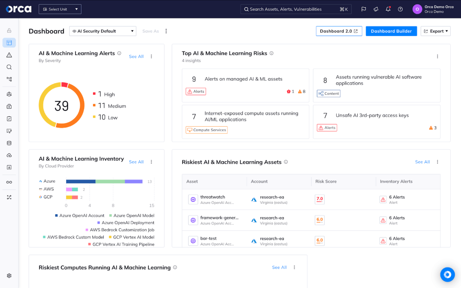Toggle AWS Bedrock Customization Job legend entry

coord(120,230)
